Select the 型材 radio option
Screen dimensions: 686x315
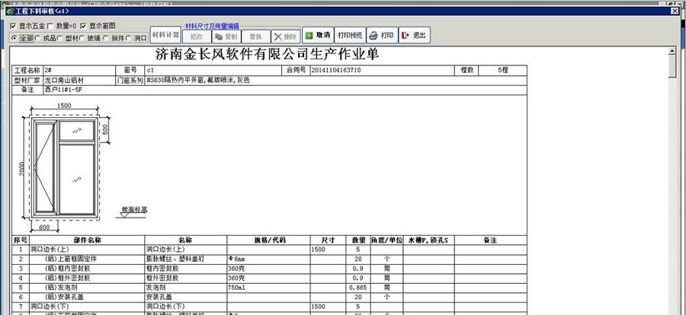coord(60,39)
